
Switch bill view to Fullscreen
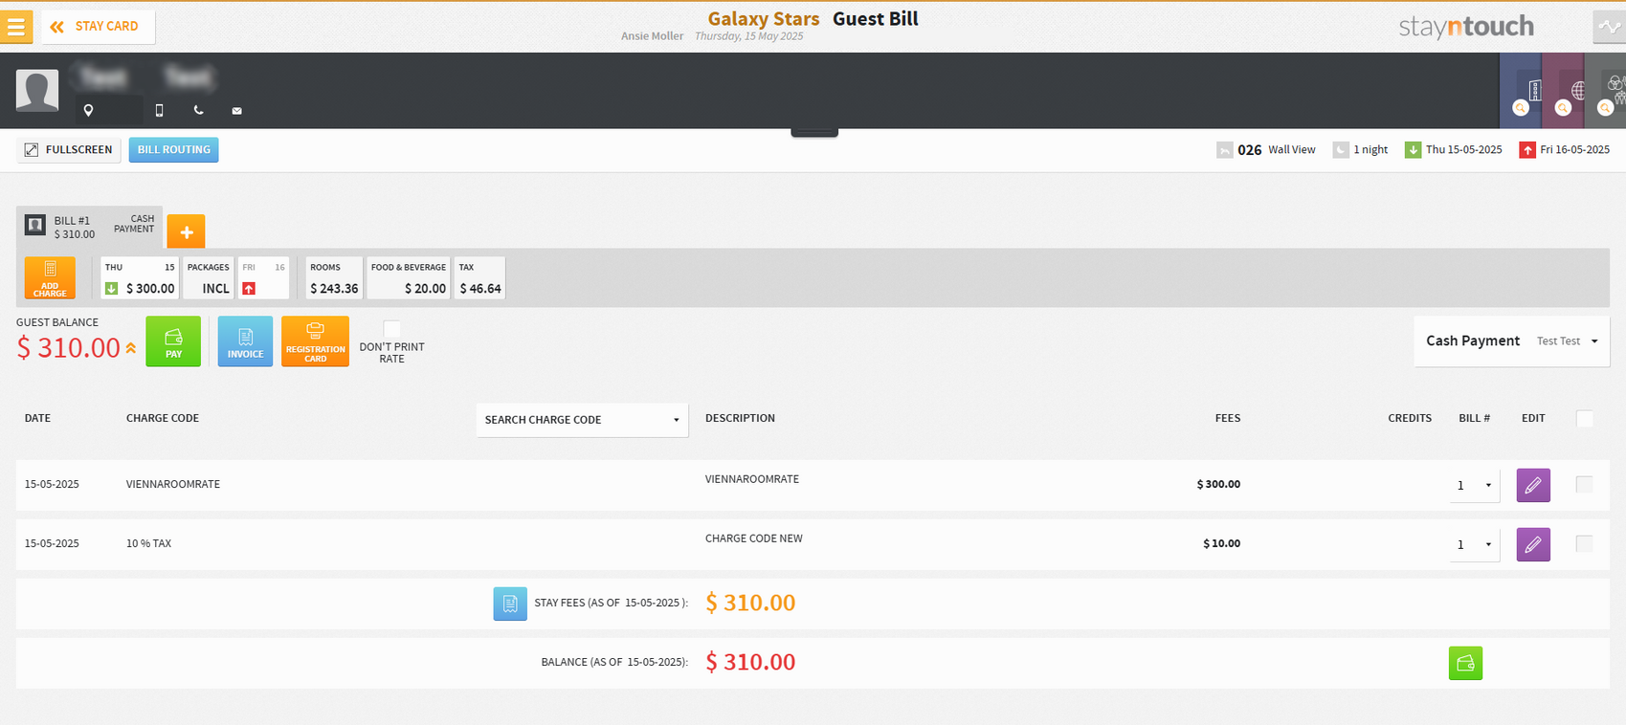(x=69, y=150)
